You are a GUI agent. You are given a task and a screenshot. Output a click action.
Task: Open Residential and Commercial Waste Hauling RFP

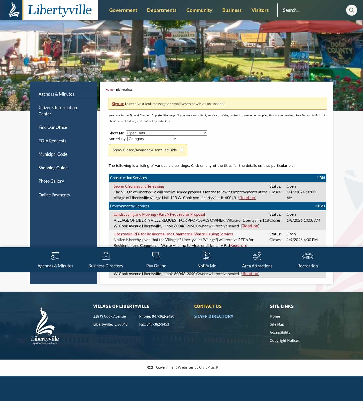pos(173,234)
